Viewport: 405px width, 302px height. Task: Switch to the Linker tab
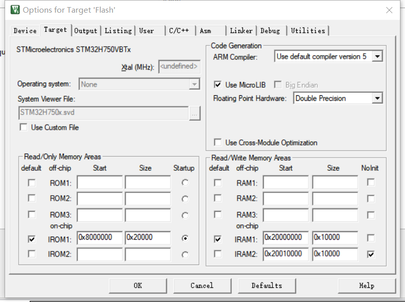pyautogui.click(x=241, y=30)
